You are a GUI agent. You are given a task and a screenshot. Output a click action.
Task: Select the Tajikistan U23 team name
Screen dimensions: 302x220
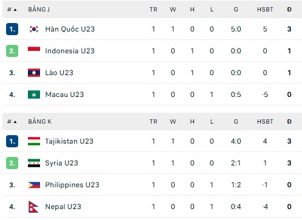(x=69, y=141)
